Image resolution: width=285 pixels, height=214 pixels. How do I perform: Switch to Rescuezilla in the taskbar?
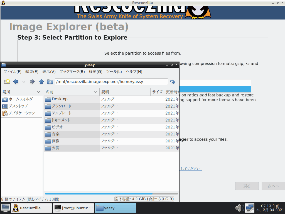31,208
